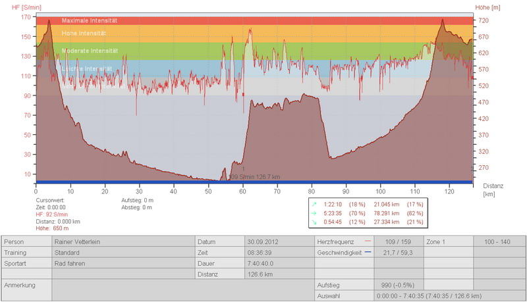Click the Höhe [m] axis label
The width and height of the screenshot is (527, 302).
tap(488, 7)
